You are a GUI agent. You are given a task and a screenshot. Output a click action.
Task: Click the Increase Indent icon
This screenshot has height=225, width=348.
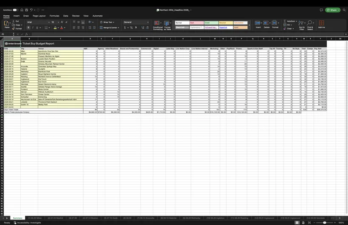coord(94,28)
